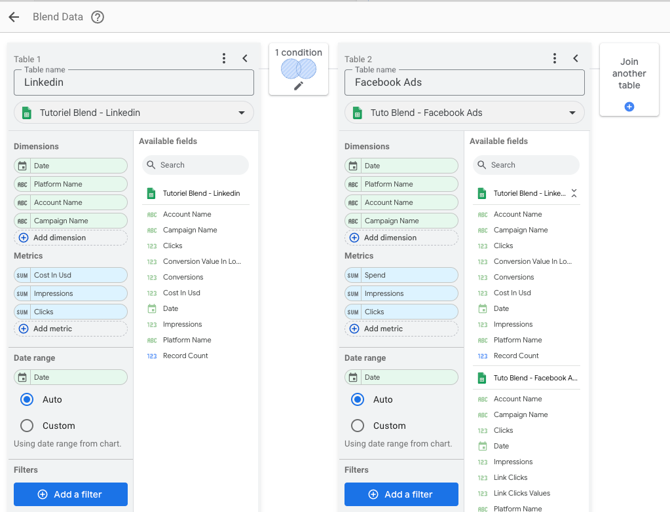Click ABC icon on Table 1 Platform Name dimension

[x=22, y=185]
